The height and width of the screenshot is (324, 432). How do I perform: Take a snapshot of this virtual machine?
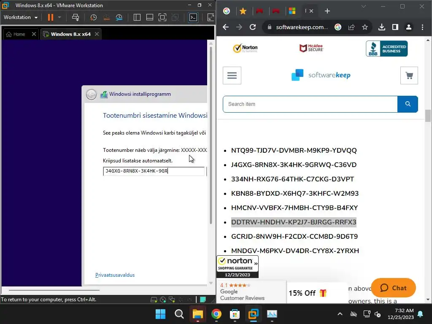pos(93,17)
